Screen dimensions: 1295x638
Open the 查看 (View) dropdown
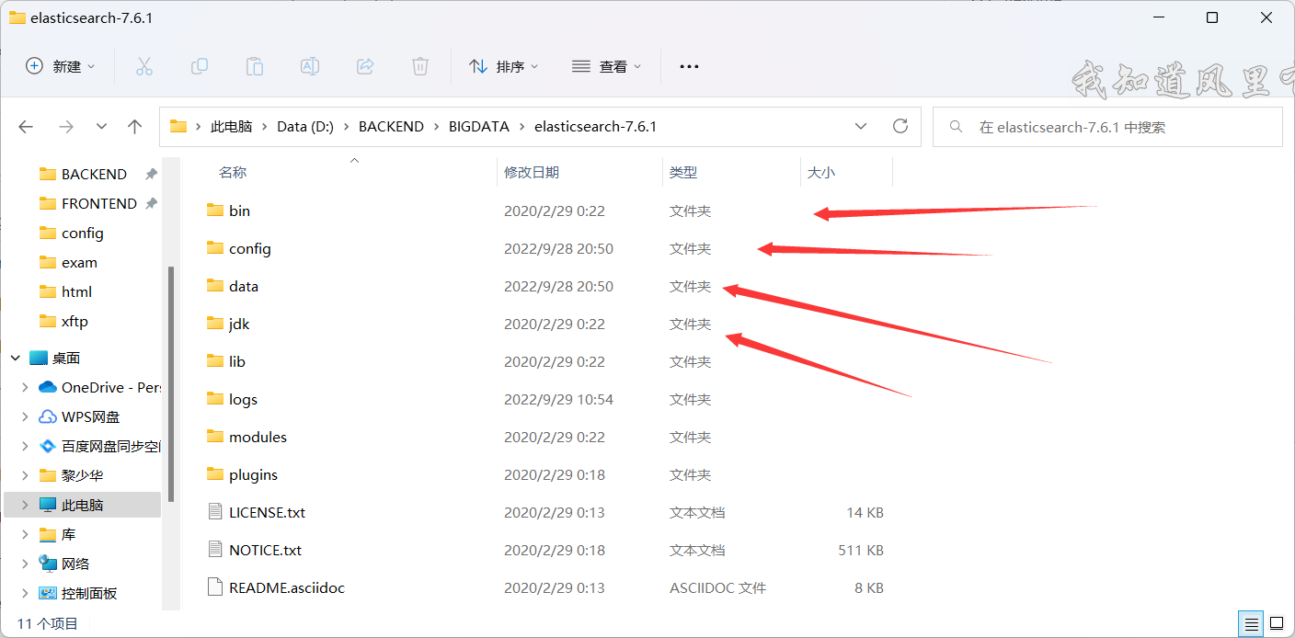tap(607, 66)
